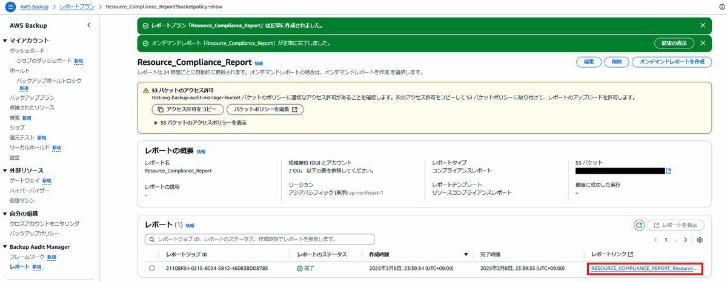Viewport: 727px width, 282px height.
Task: Open 設定 in the sidebar
Action: pos(15,157)
